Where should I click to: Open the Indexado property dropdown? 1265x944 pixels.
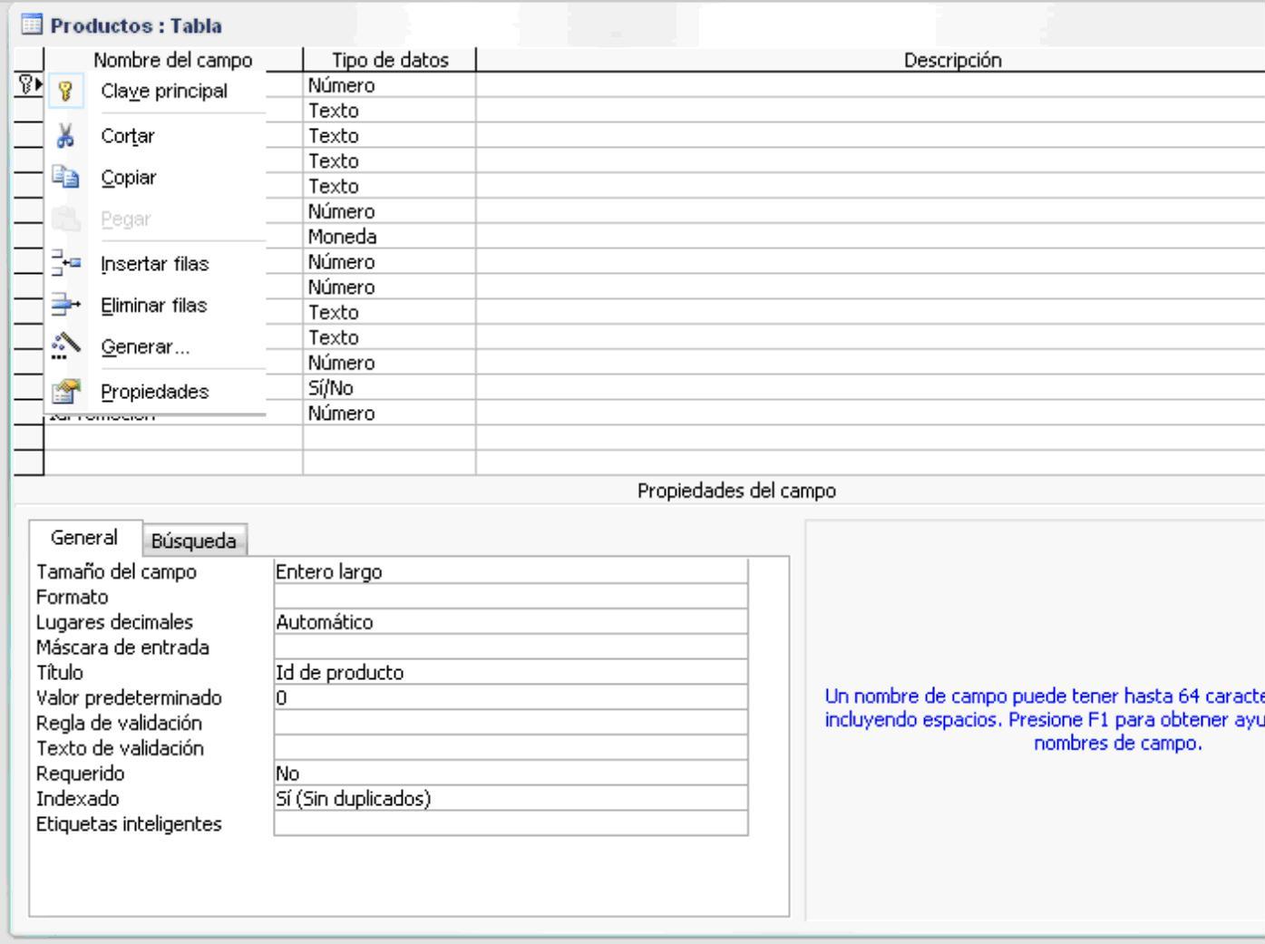coord(508,800)
